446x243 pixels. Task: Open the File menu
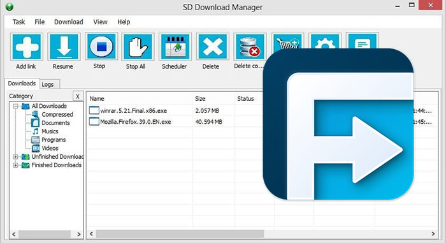[40, 22]
